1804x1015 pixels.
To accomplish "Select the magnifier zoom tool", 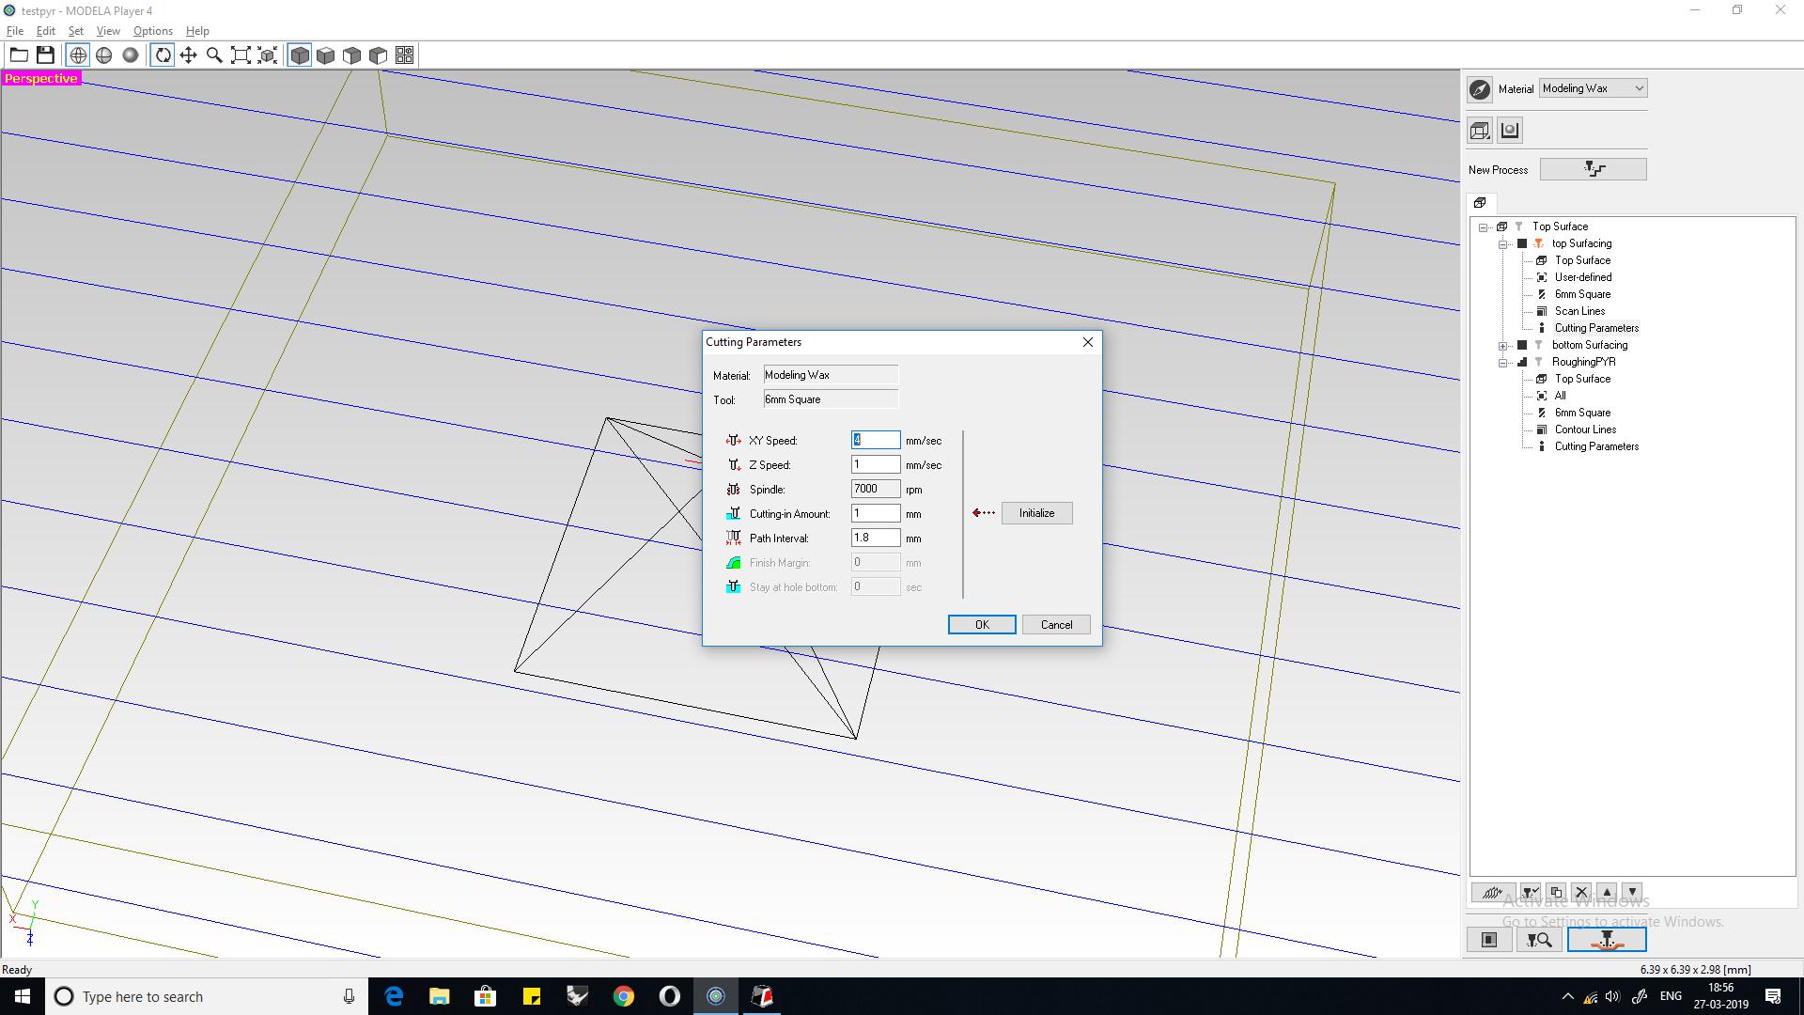I will coord(214,55).
